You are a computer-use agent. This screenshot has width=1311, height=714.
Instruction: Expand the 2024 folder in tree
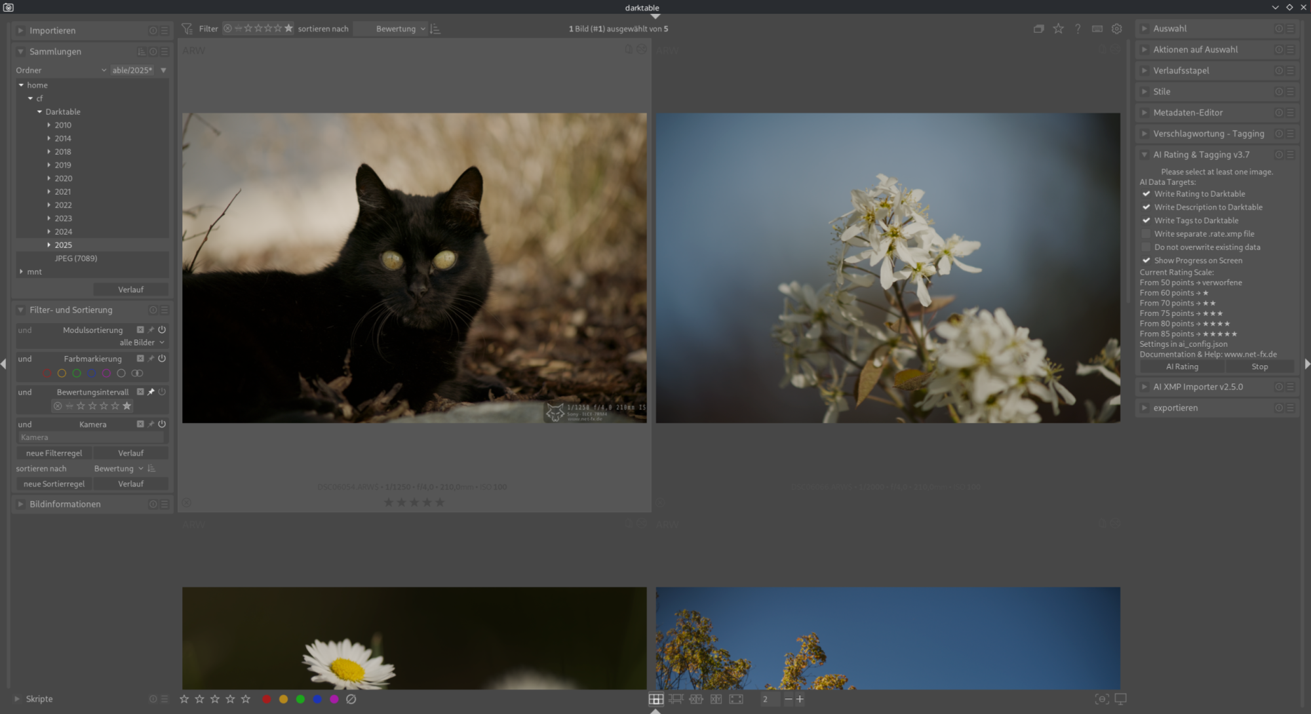point(49,231)
